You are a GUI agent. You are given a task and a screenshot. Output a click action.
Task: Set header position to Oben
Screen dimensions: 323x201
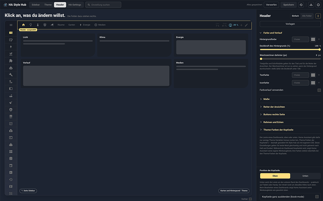click(275, 176)
